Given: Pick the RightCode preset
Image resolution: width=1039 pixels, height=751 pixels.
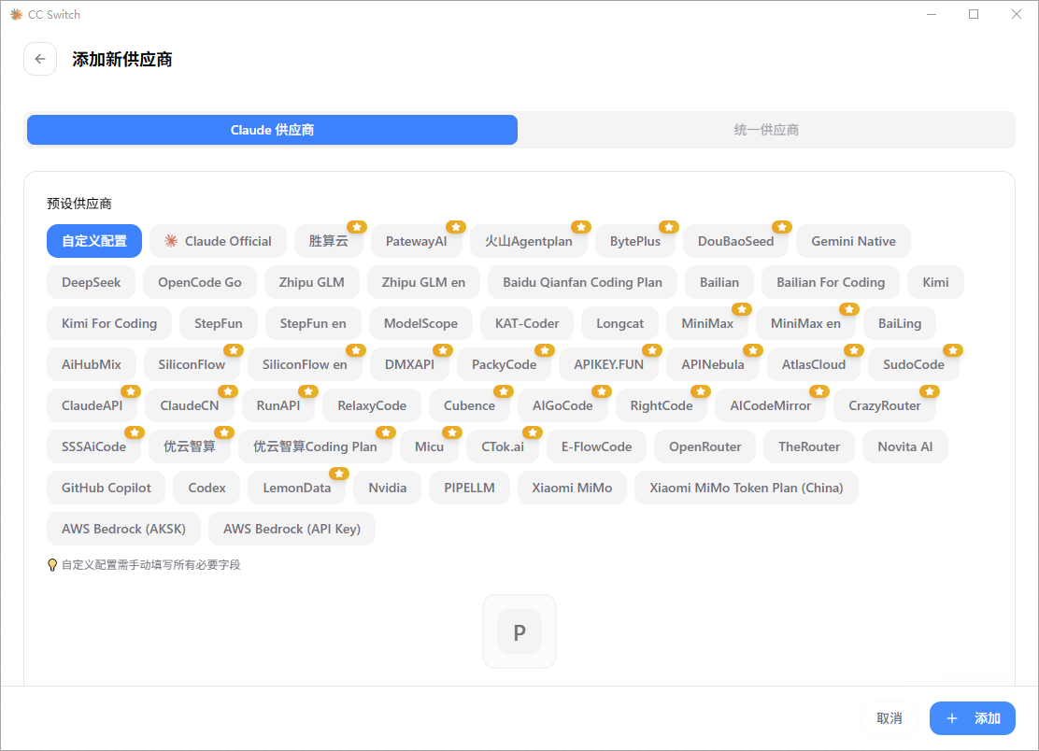Looking at the screenshot, I should pos(662,405).
